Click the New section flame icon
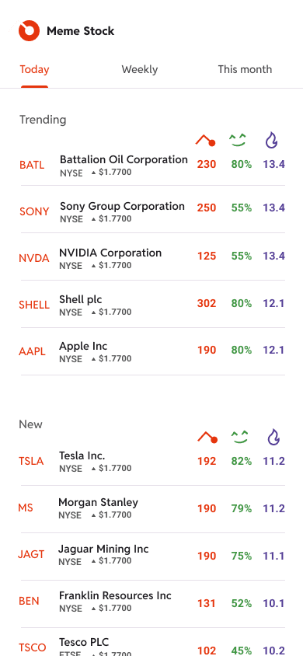Image resolution: width=303 pixels, height=656 pixels. click(x=273, y=437)
